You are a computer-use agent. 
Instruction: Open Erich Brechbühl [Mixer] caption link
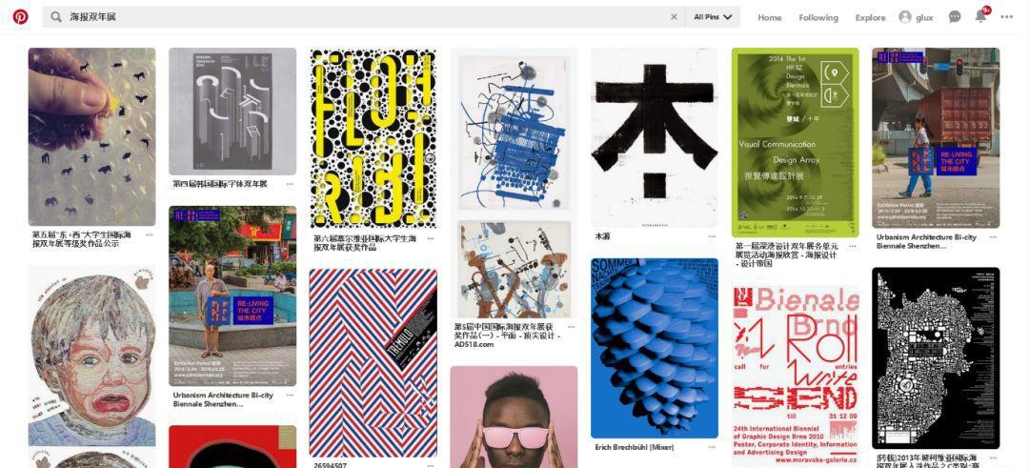(x=634, y=448)
